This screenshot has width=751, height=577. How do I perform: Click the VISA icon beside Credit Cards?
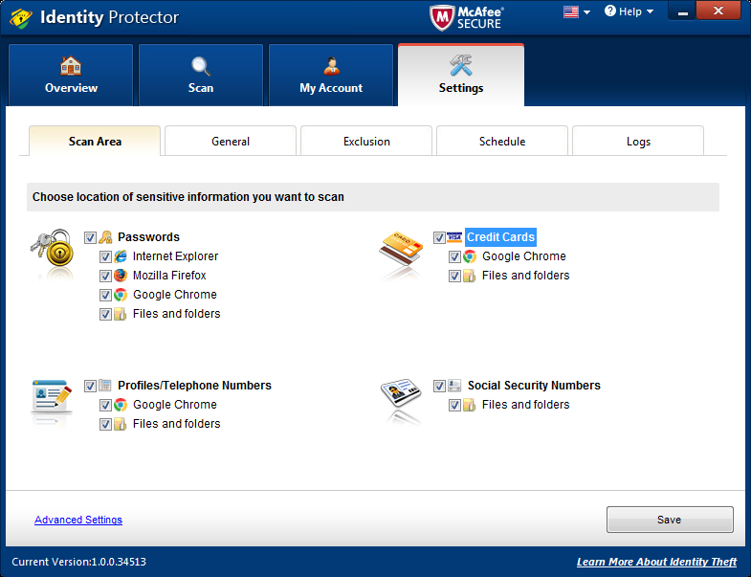pos(454,236)
